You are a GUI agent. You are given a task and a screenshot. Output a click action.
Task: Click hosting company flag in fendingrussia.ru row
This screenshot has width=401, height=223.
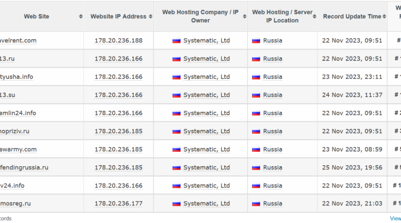tap(176, 168)
